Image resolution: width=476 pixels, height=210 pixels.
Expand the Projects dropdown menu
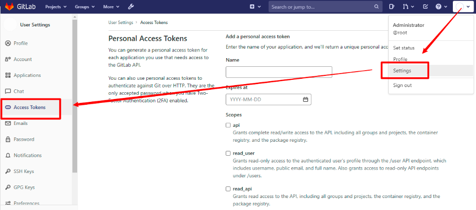point(56,7)
